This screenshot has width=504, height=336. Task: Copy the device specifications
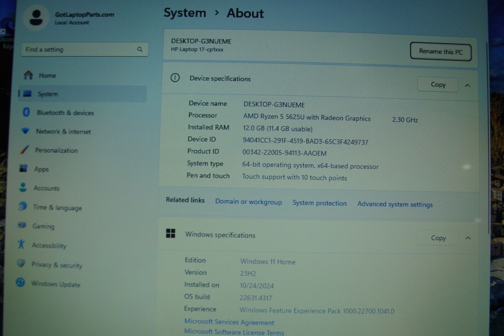point(438,84)
